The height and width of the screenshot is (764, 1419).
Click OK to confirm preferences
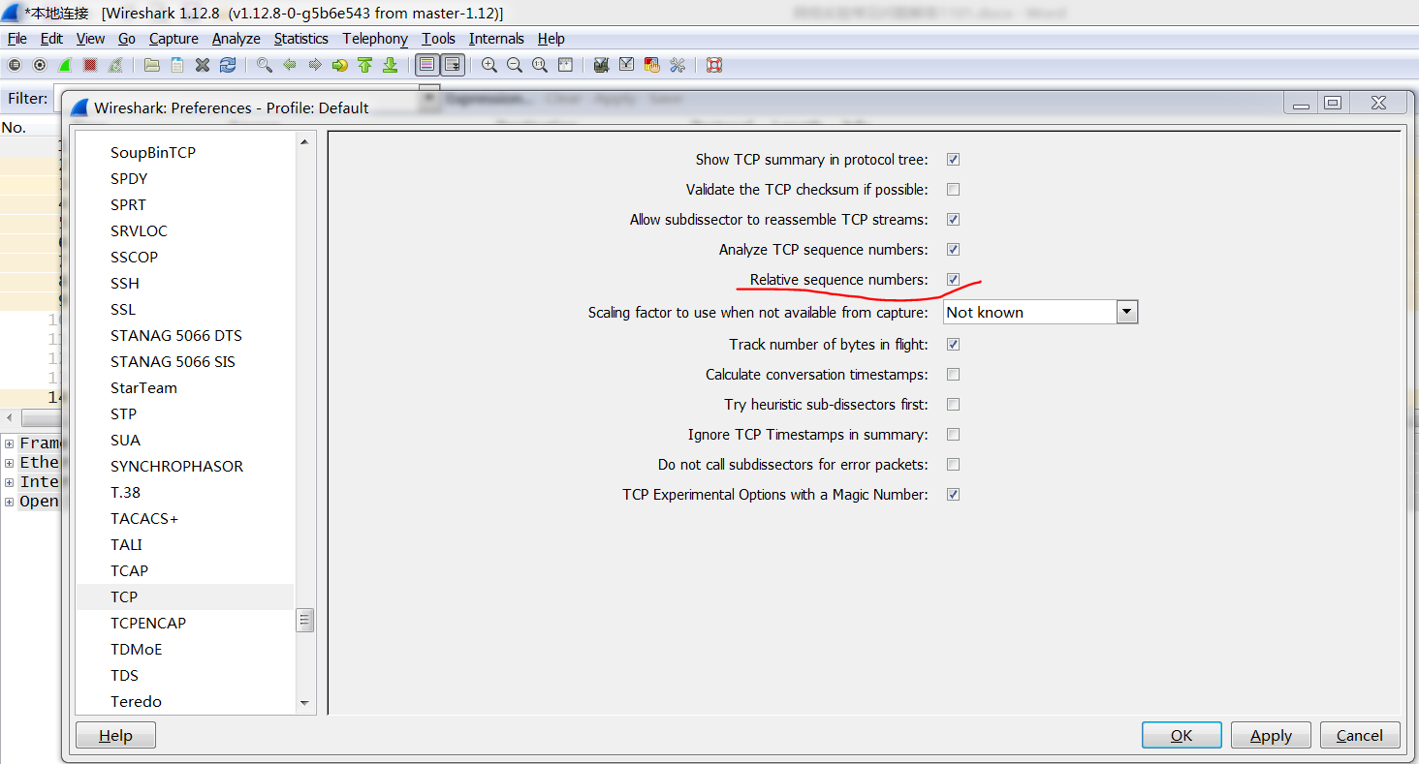(1181, 735)
